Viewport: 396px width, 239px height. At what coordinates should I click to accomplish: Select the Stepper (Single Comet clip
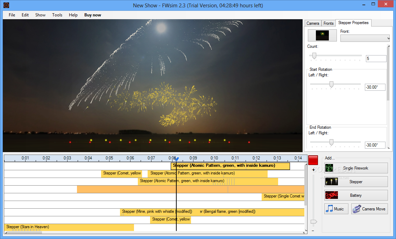283,197
